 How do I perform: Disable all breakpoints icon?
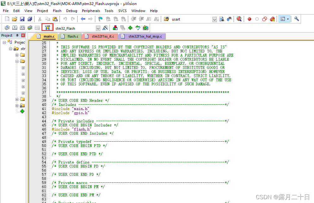click(x=265, y=19)
